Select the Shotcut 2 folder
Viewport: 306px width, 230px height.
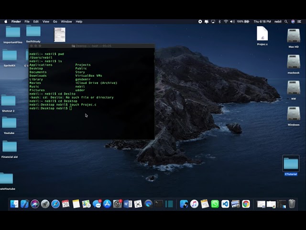[8, 101]
